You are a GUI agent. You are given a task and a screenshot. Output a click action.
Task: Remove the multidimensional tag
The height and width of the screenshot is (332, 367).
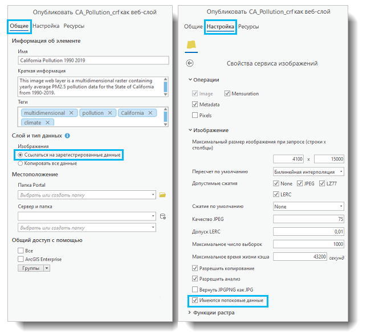[71, 113]
